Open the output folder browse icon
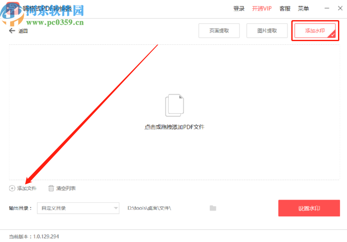 [213, 208]
